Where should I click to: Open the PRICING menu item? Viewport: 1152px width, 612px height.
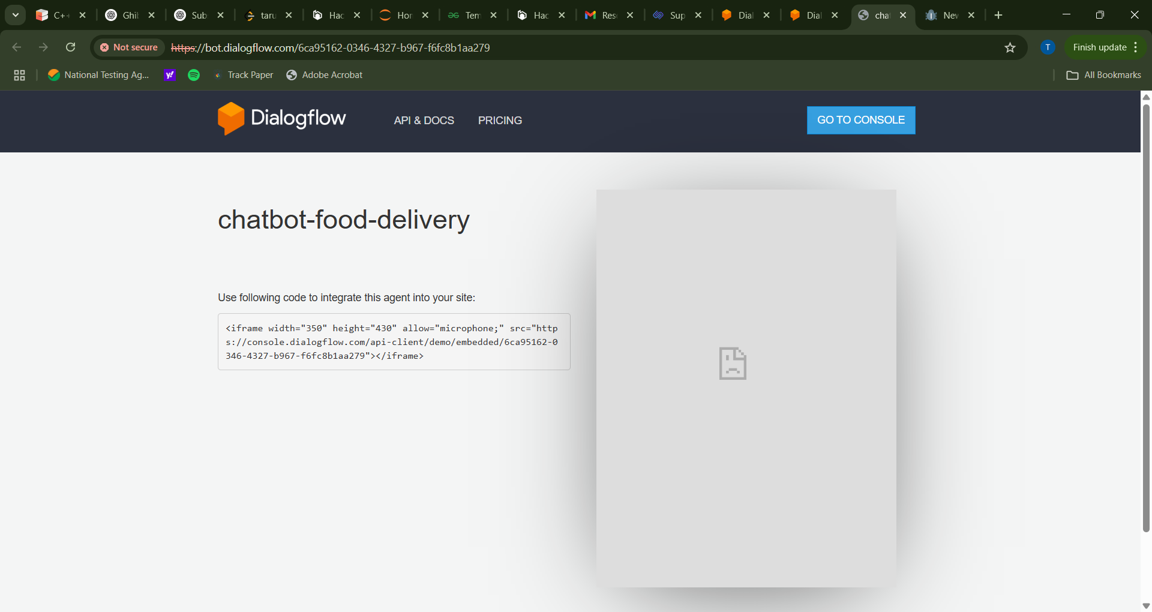point(500,121)
